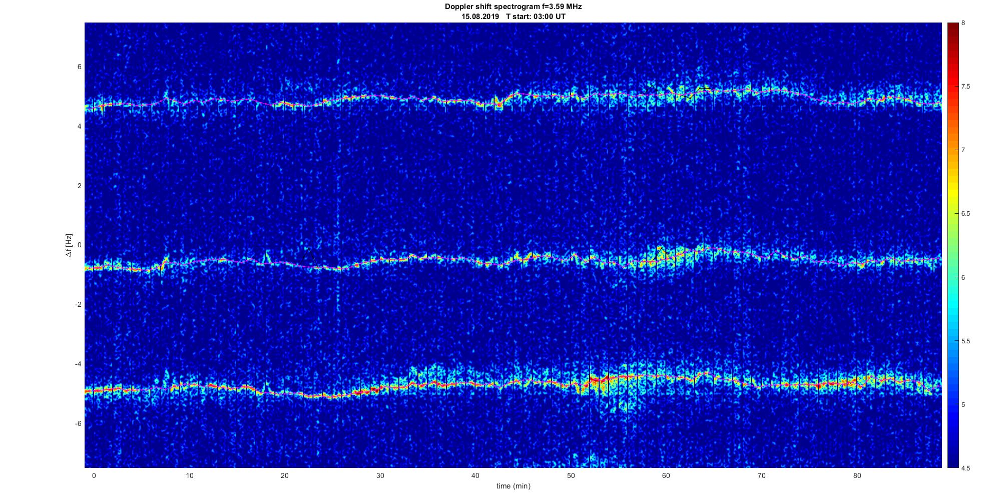Click colorbar tick label 6
This screenshot has height=502, width=1001.
click(963, 277)
